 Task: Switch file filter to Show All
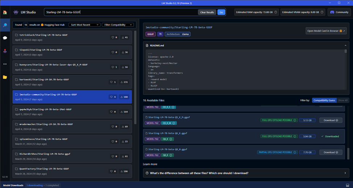pyautogui.click(x=343, y=100)
